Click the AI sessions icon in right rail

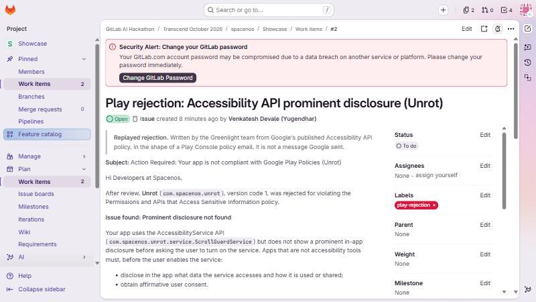(x=527, y=78)
